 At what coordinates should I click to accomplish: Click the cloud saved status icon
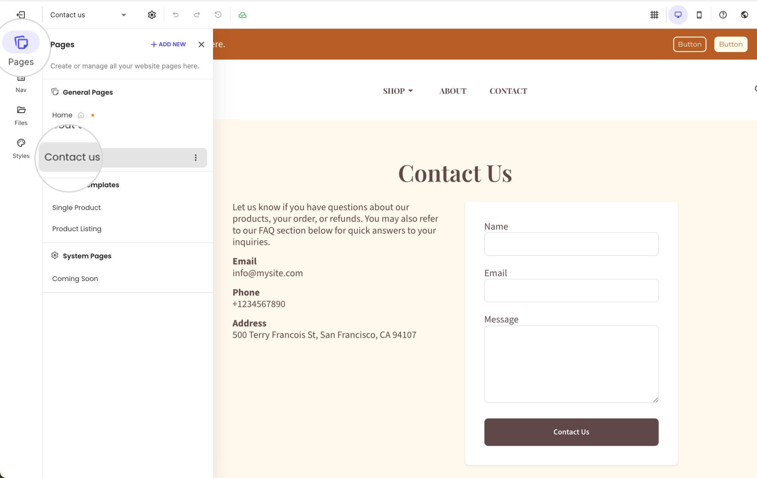pyautogui.click(x=242, y=15)
